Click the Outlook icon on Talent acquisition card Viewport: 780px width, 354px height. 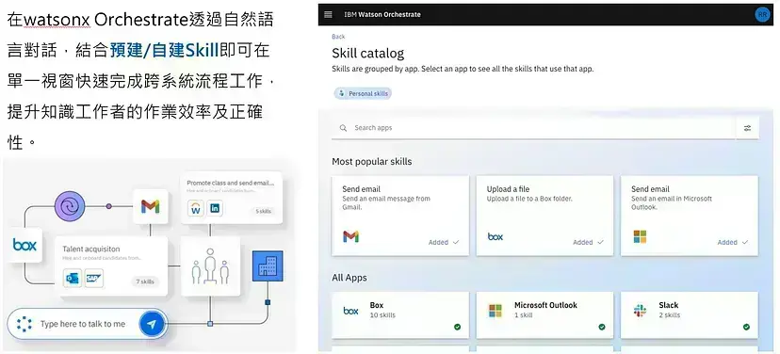pyautogui.click(x=73, y=279)
